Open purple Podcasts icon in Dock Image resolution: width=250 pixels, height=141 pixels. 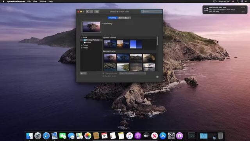tap(138, 136)
